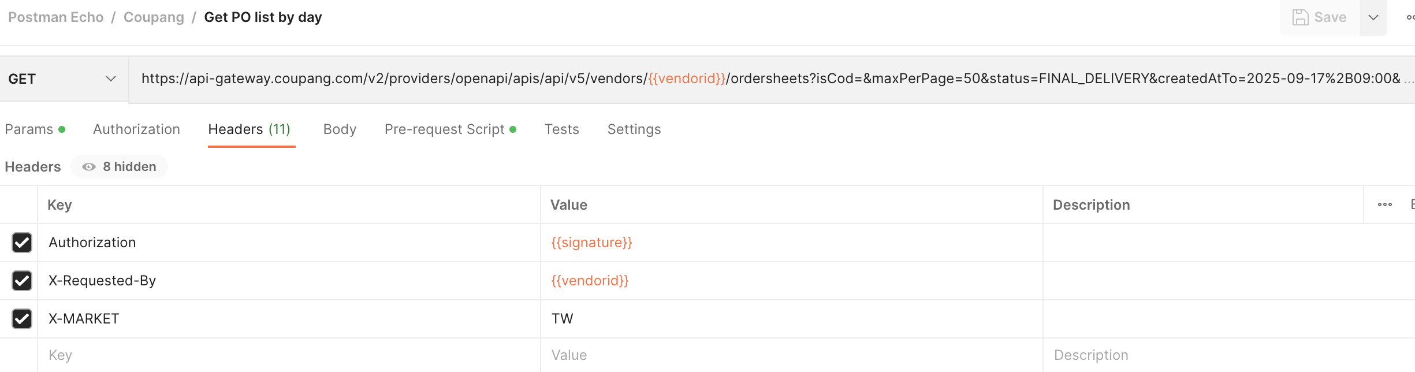Uncheck the X-Requested-By header checkbox

pyautogui.click(x=22, y=281)
